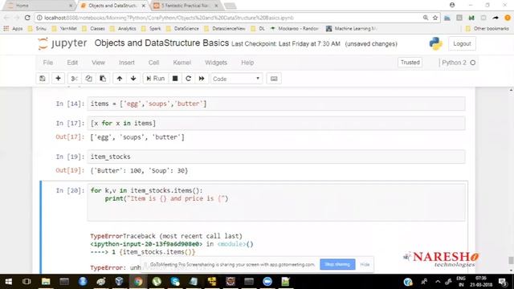Reload the page in browser
The height and width of the screenshot is (289, 514).
point(27,18)
